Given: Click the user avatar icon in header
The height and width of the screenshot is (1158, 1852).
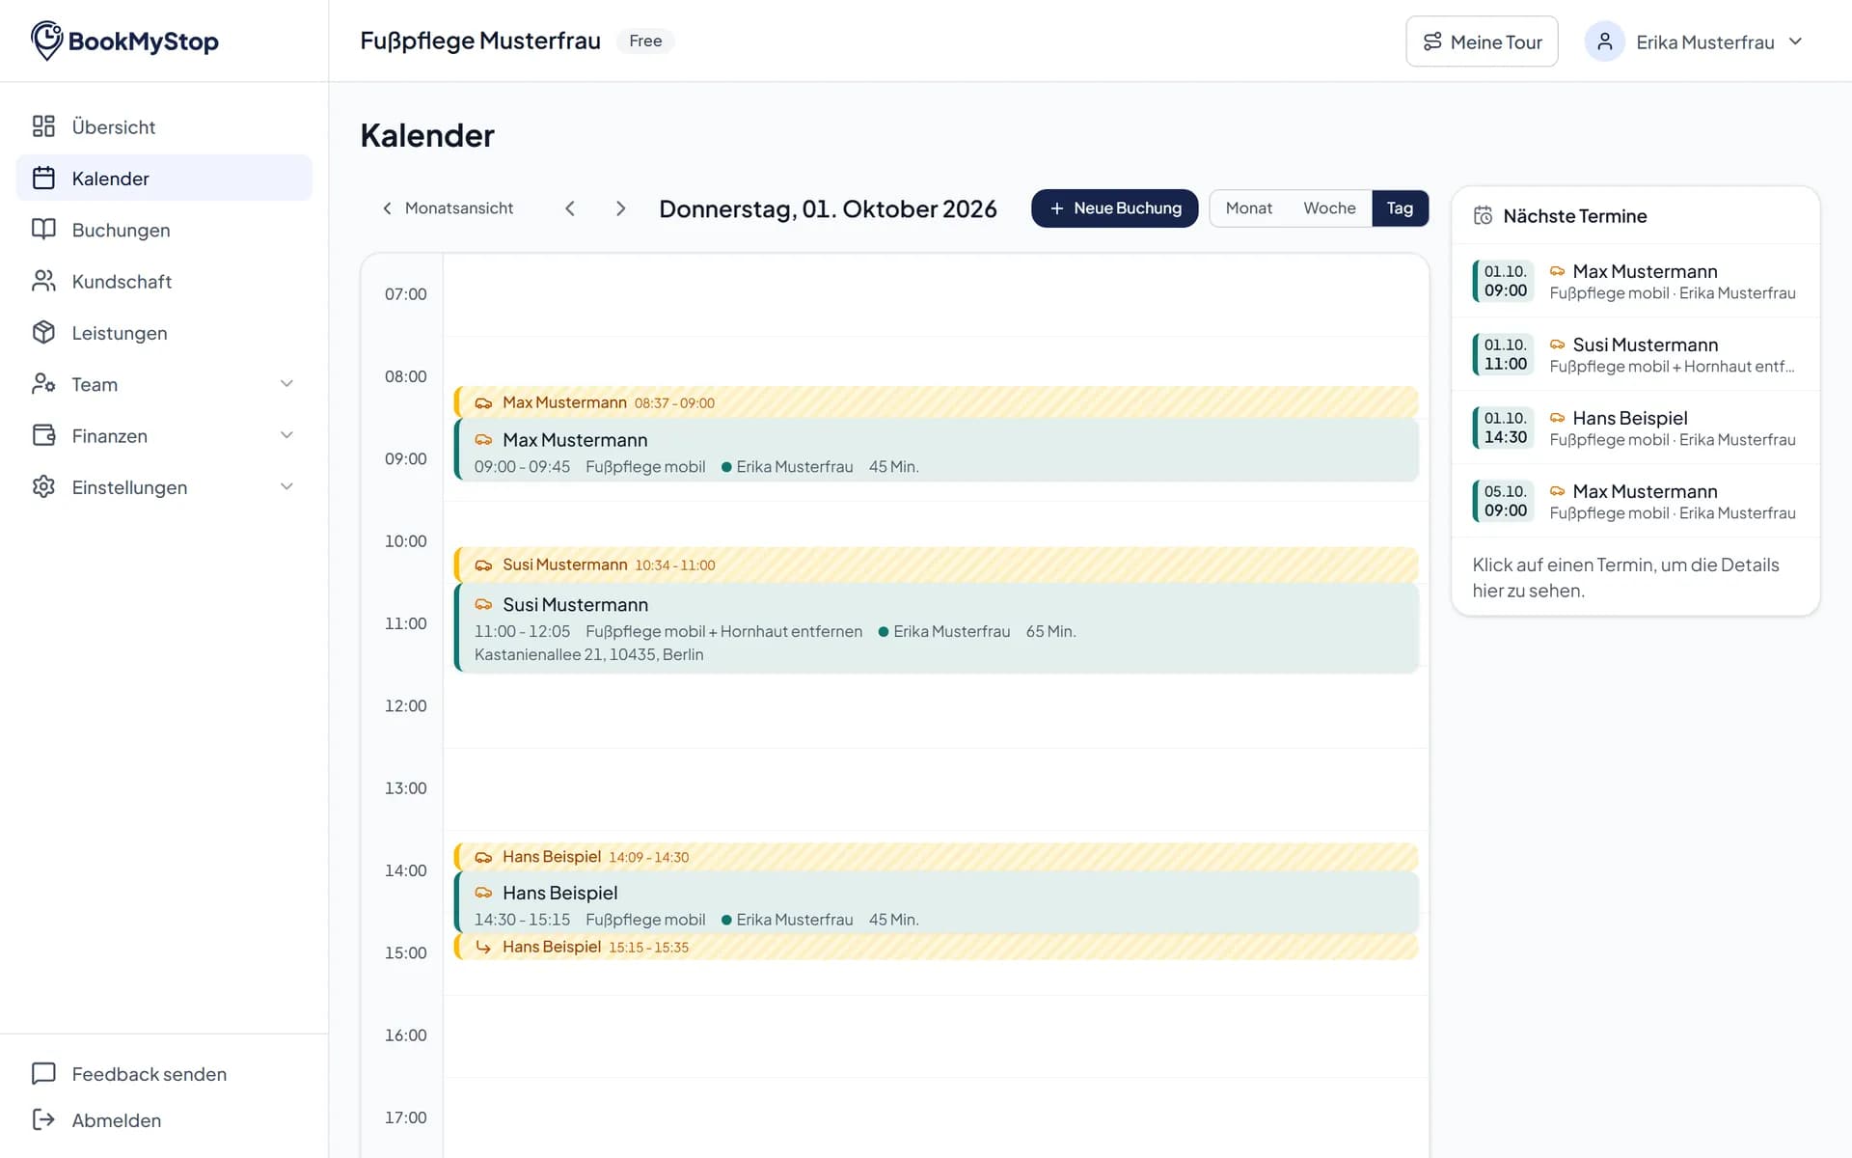Looking at the screenshot, I should coord(1605,41).
